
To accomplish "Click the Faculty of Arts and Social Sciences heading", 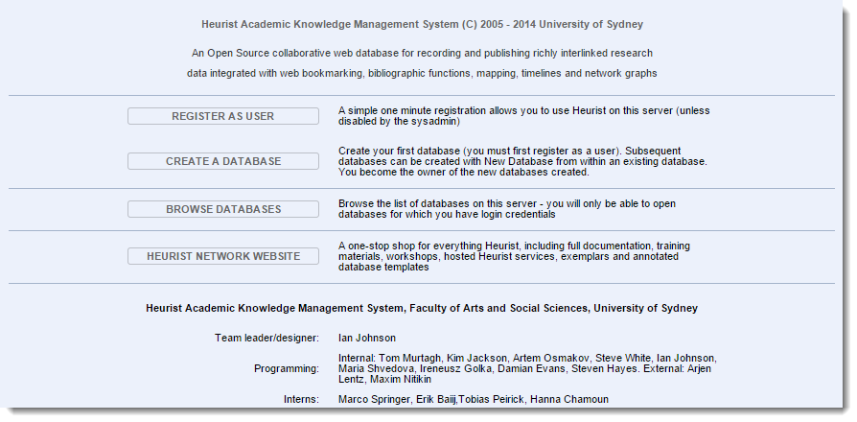I will click(x=422, y=308).
